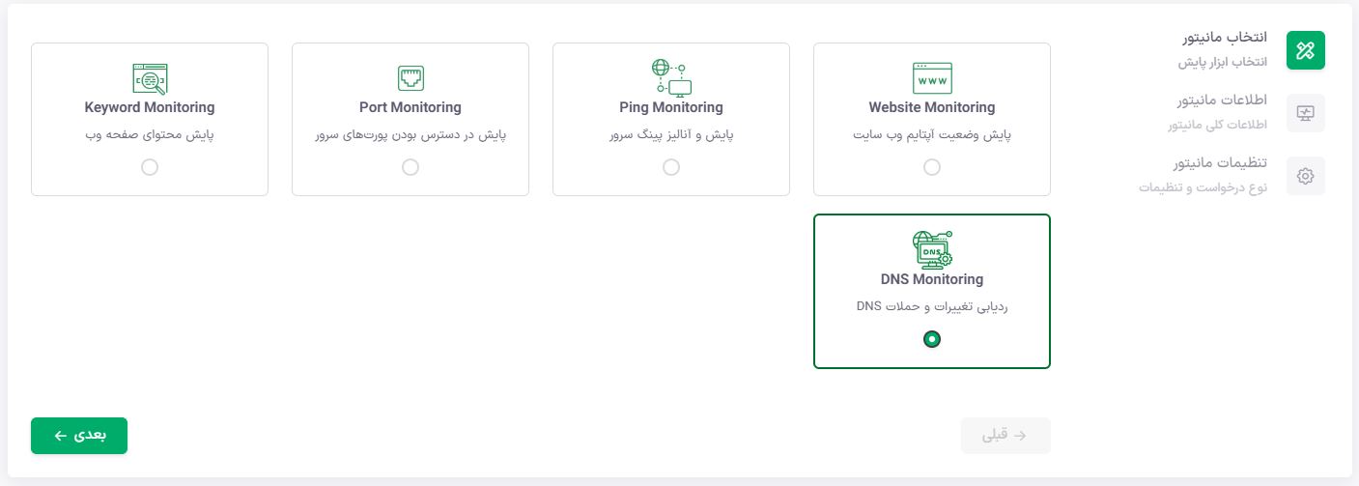The width and height of the screenshot is (1359, 486).
Task: Click the monitor settings gear step icon
Action: point(1305,176)
